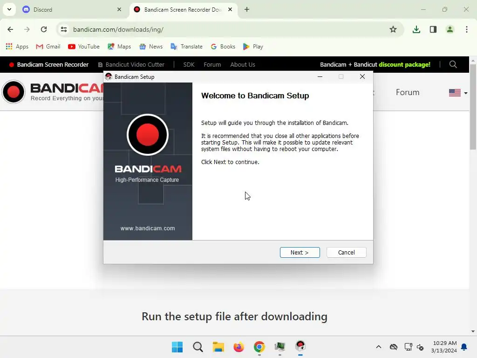Viewport: 477px width, 358px height.
Task: Select Bandicam Screen Recorder in top nav
Action: (48, 64)
